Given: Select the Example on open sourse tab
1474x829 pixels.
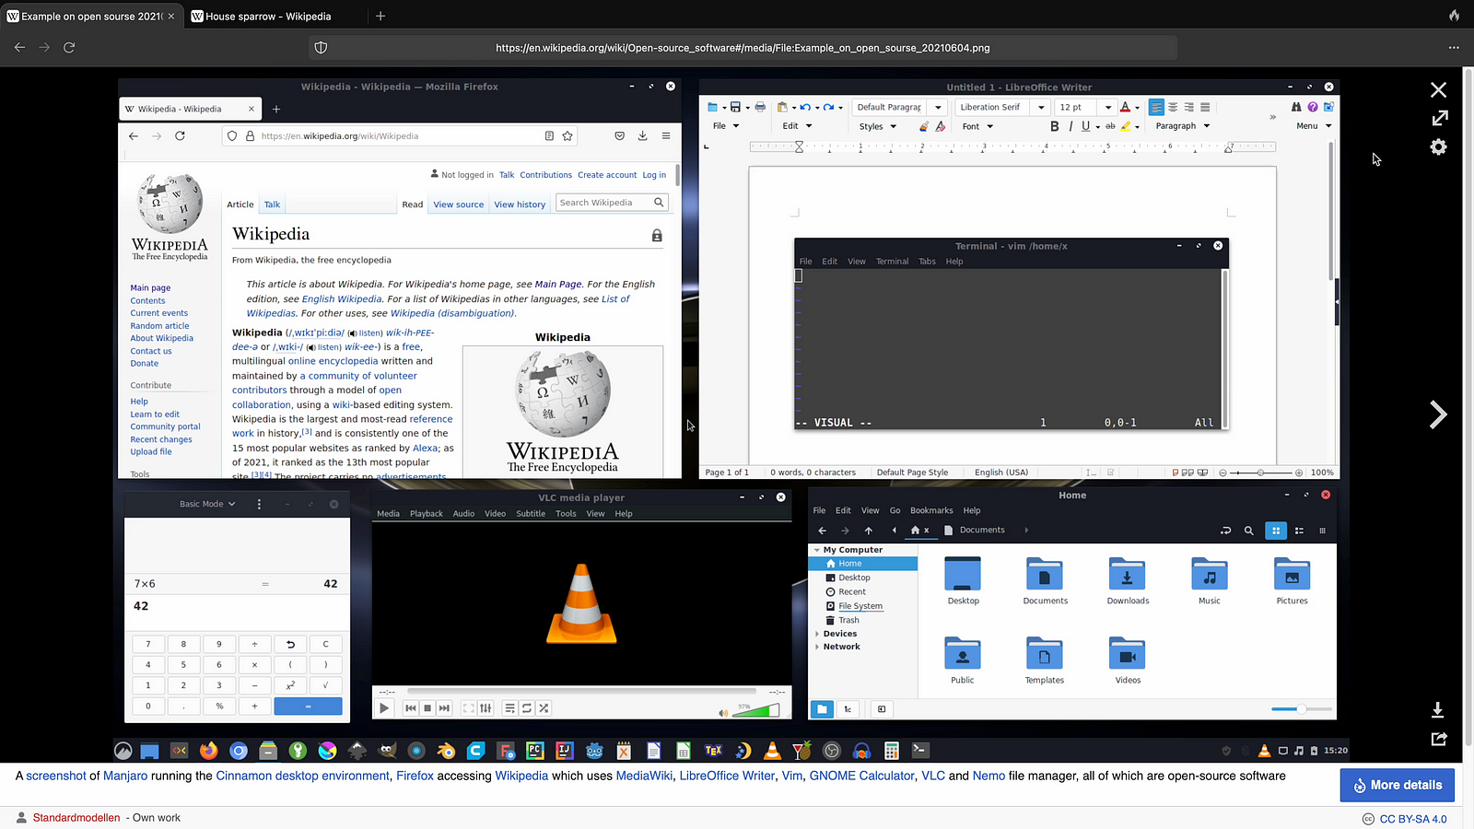Looking at the screenshot, I should (x=90, y=17).
